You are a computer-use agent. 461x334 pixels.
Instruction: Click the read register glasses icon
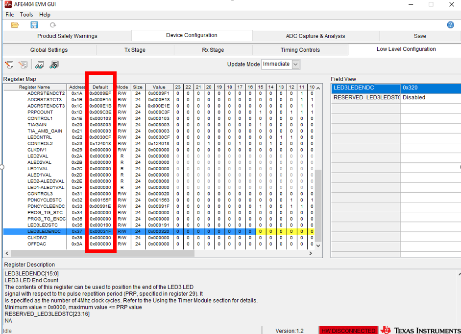coord(39,65)
